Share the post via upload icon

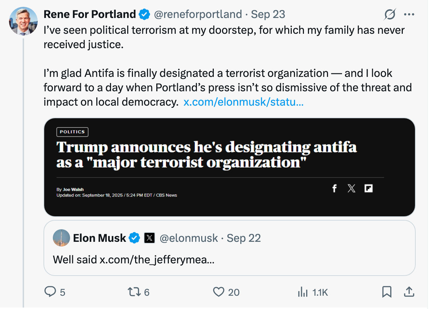[x=409, y=292]
